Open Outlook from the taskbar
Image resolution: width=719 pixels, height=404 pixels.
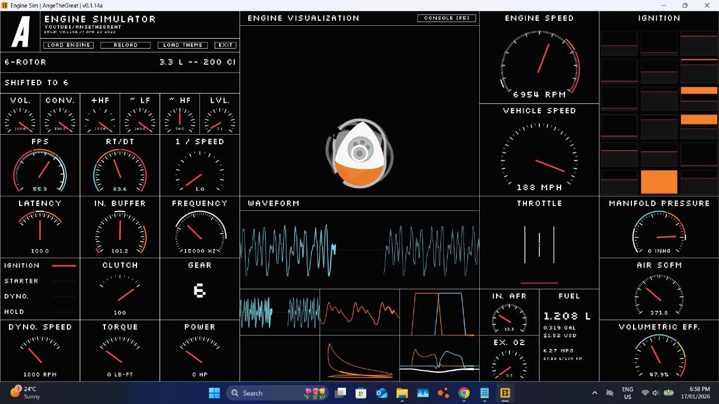pyautogui.click(x=381, y=393)
